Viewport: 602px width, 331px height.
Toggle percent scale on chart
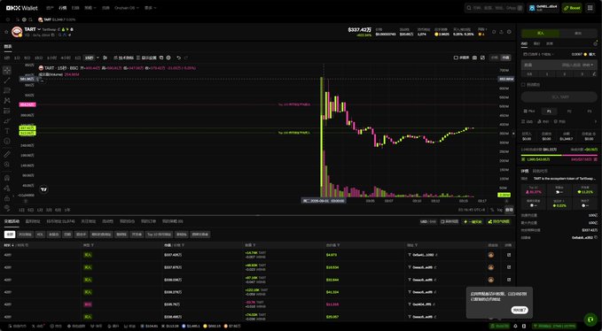pos(493,210)
